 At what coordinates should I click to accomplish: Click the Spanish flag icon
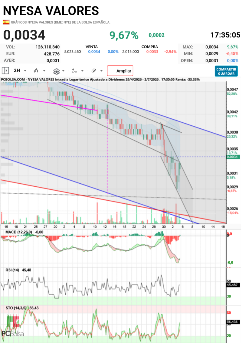tap(6, 22)
